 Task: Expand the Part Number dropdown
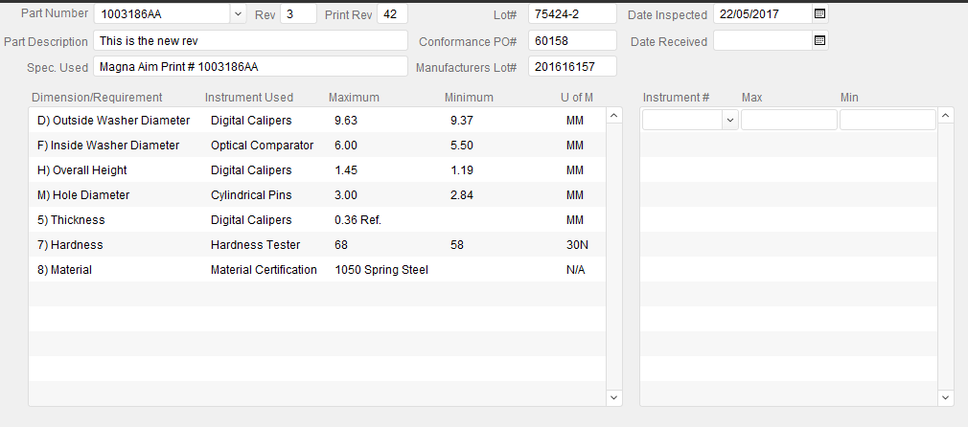239,13
